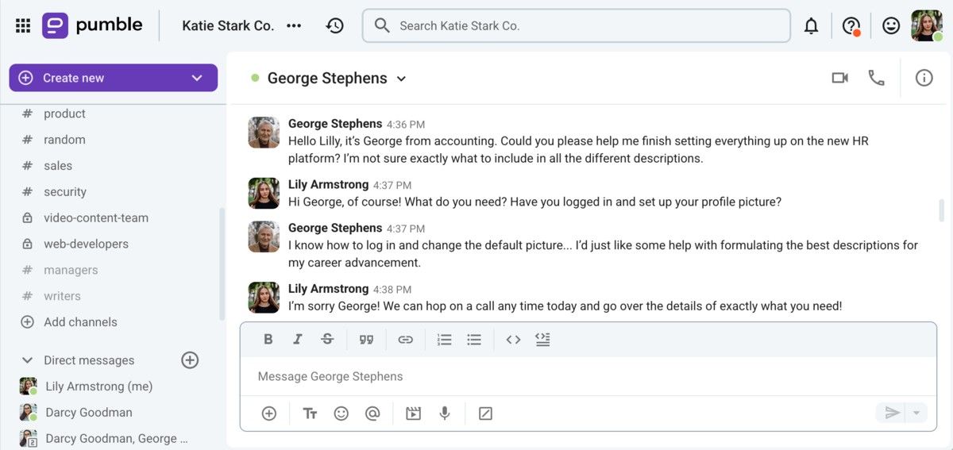Open the security channel
Image resolution: width=953 pixels, height=450 pixels.
coord(65,192)
